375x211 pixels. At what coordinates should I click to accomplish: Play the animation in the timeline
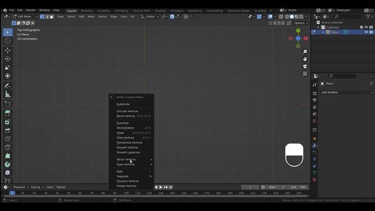(x=161, y=187)
